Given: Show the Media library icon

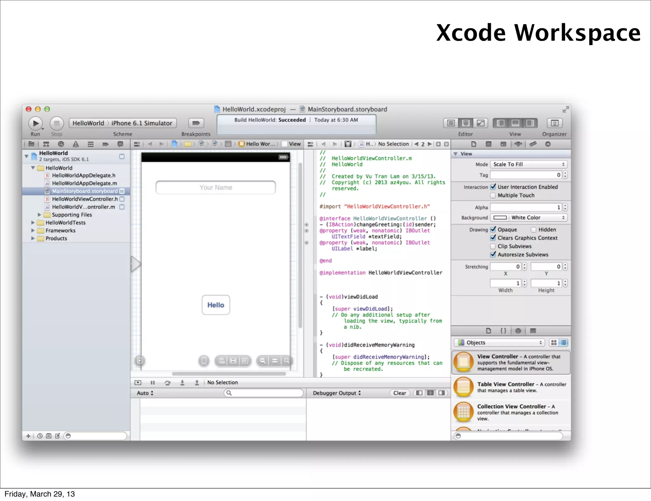Looking at the screenshot, I should (533, 331).
